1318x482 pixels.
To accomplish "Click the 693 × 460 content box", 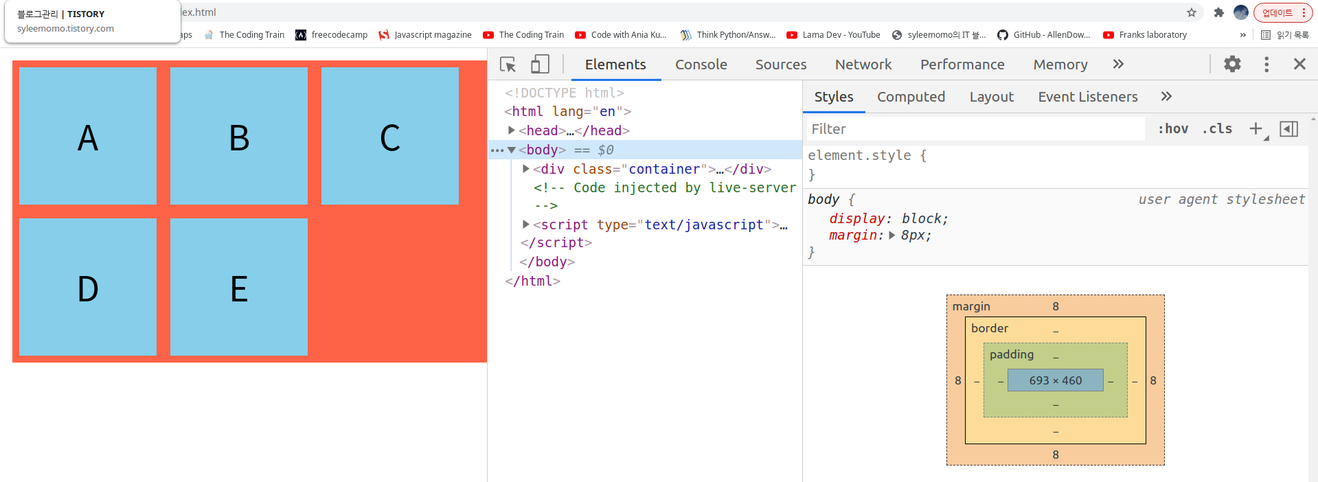I will [1056, 380].
